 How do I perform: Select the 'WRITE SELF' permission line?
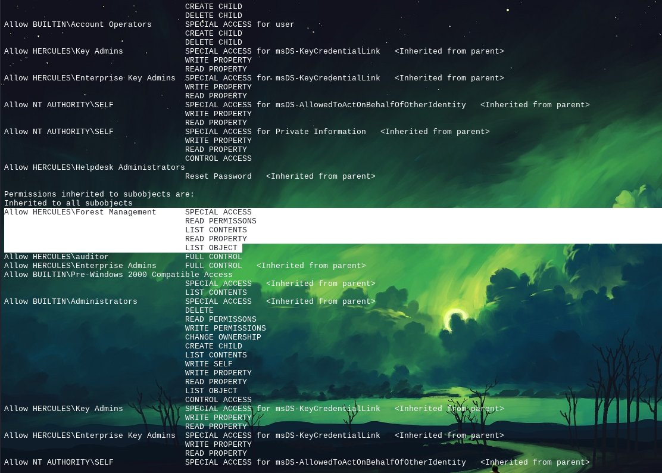pyautogui.click(x=208, y=364)
